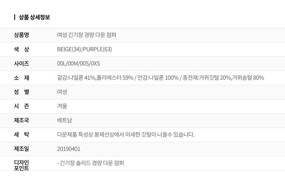The width and height of the screenshot is (285, 191).
Task: Click the material composition text
Action: click(x=160, y=78)
